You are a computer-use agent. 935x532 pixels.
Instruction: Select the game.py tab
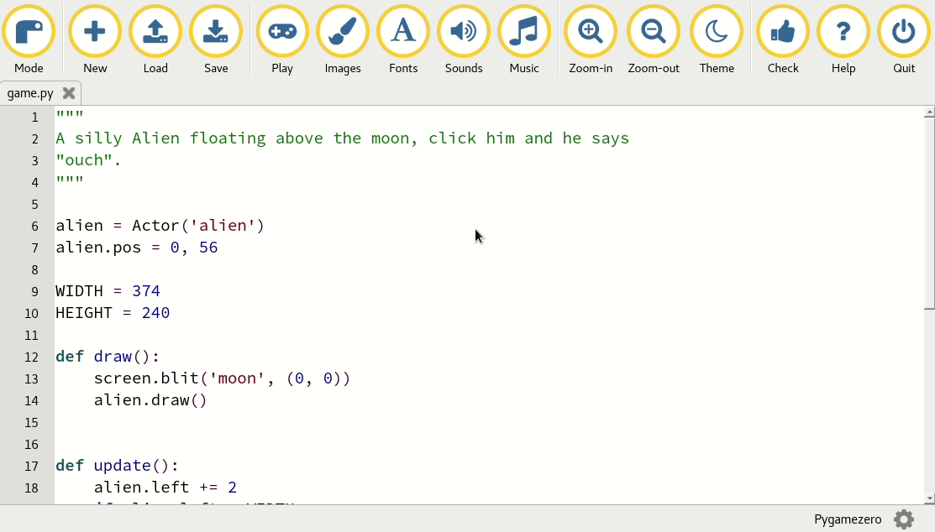pos(30,93)
